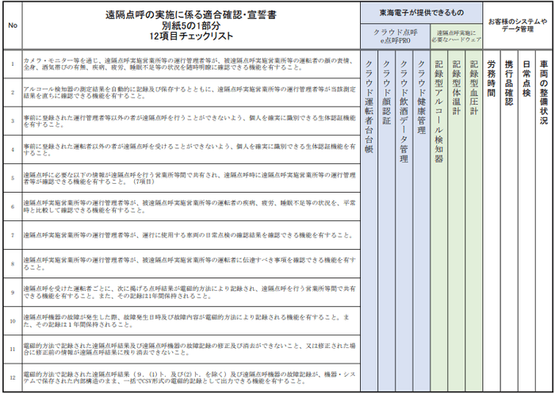Image resolution: width=555 pixels, height=394 pixels.
Task: Select the クラウド点呼 e点呼PRO header cell
Action: 396,36
